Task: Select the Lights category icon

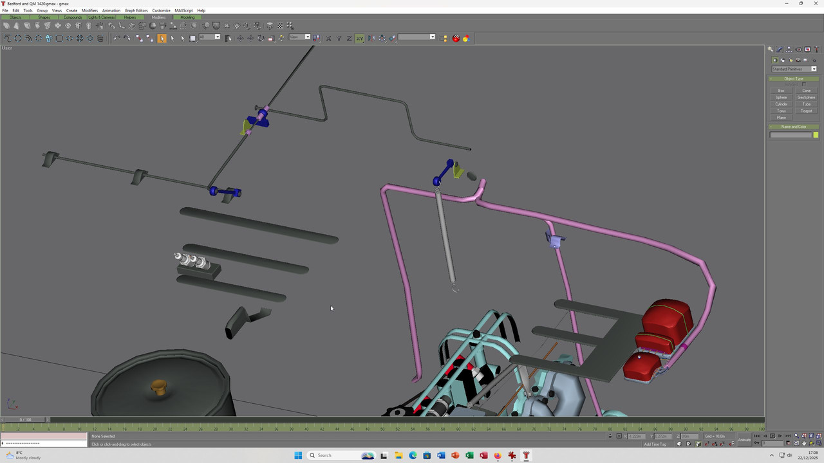Action: [x=791, y=60]
